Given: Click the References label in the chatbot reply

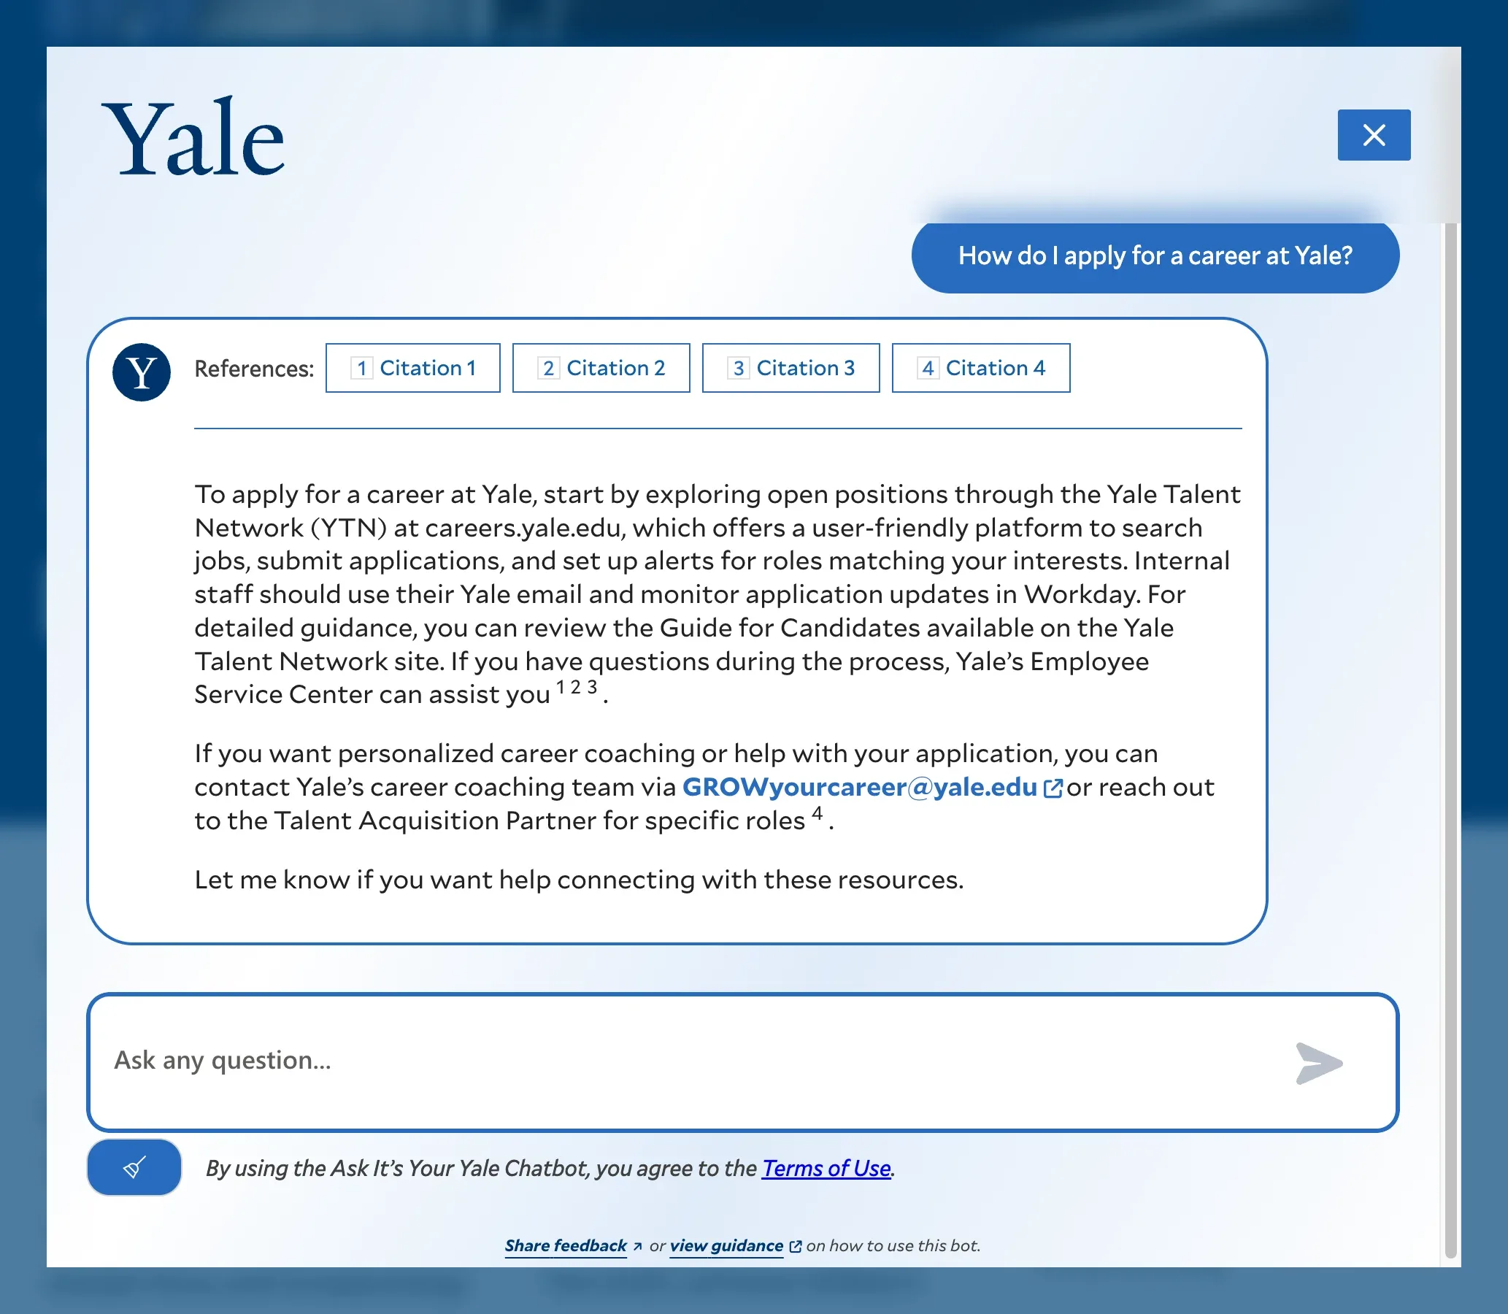Looking at the screenshot, I should [x=255, y=369].
